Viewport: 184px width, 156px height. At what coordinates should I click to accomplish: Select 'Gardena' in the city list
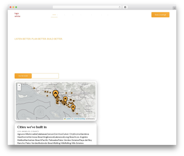(x=85, y=134)
